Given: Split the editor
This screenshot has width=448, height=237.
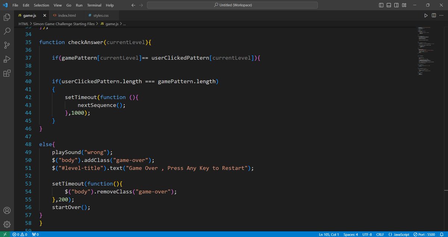Looking at the screenshot, I should pyautogui.click(x=433, y=15).
